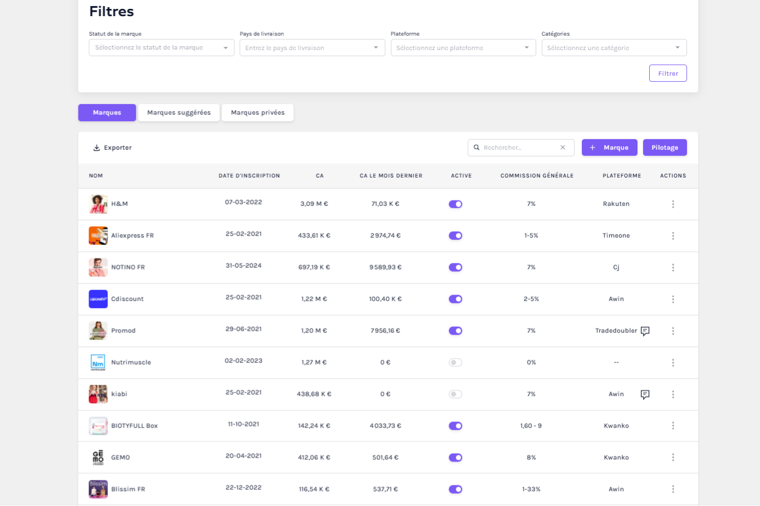The height and width of the screenshot is (506, 760).
Task: Sort by PLATEFORME column header
Action: coord(622,176)
